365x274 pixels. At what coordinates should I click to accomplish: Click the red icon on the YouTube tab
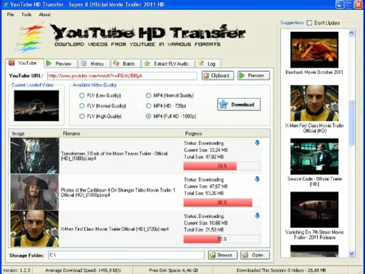coord(12,63)
